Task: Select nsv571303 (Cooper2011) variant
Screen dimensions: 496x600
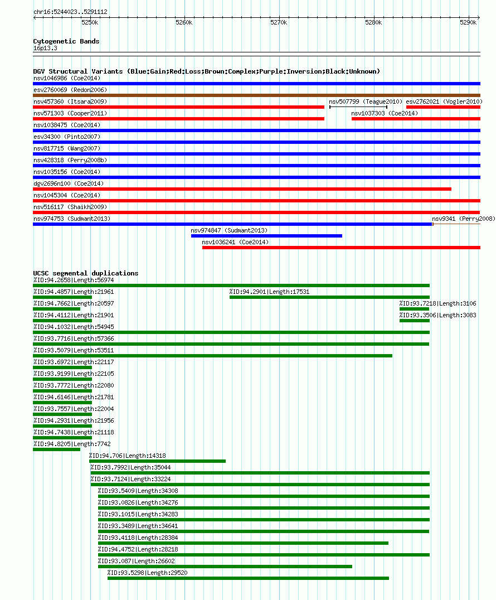Action: 70,113
